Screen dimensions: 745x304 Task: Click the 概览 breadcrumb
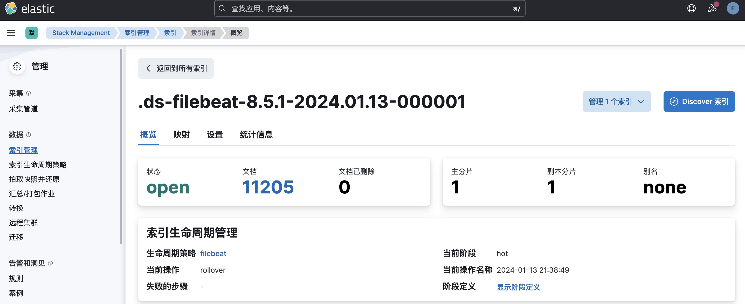coord(236,33)
